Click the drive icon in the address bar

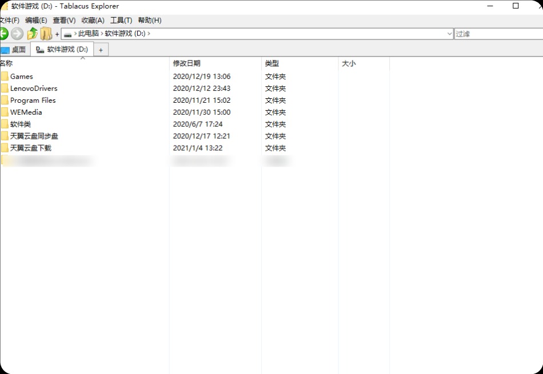tap(67, 33)
